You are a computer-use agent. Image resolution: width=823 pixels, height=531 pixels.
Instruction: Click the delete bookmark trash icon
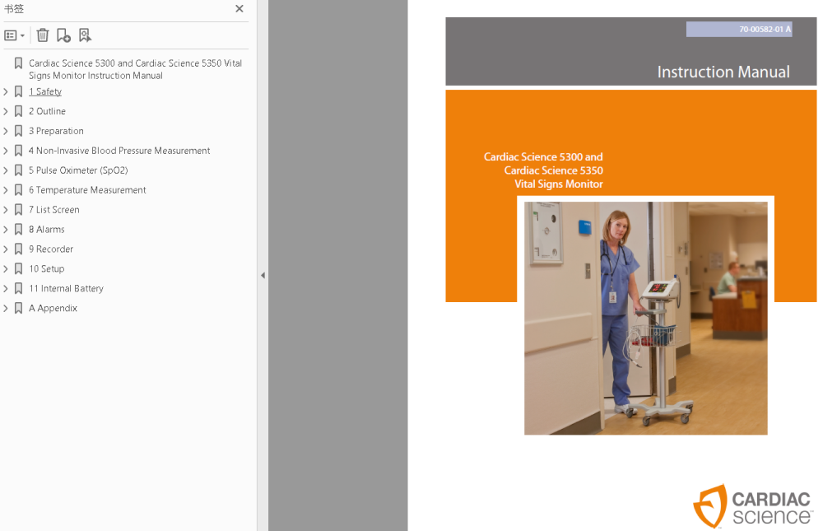(43, 35)
